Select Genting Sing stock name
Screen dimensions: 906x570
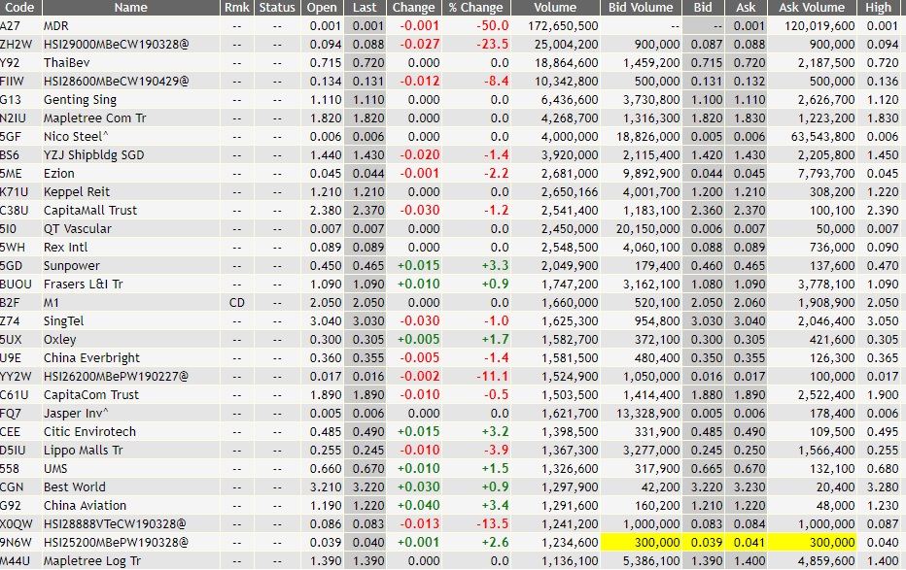(80, 100)
